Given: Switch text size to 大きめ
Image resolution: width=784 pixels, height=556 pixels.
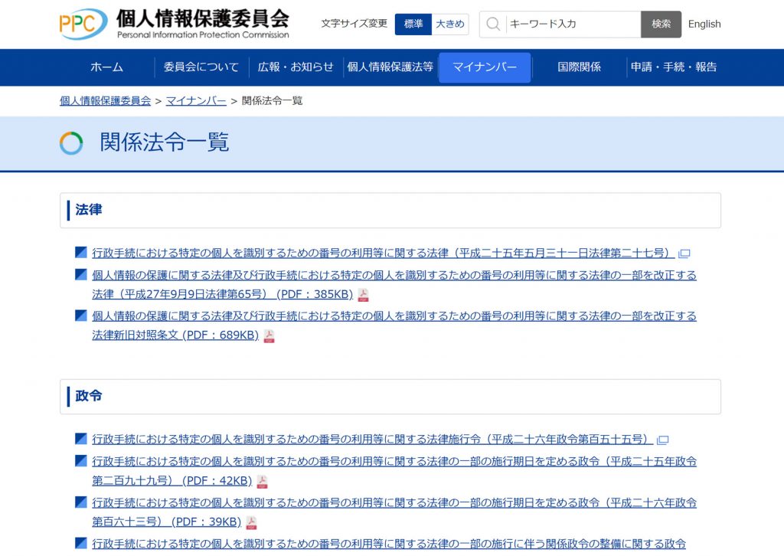Looking at the screenshot, I should pyautogui.click(x=450, y=24).
